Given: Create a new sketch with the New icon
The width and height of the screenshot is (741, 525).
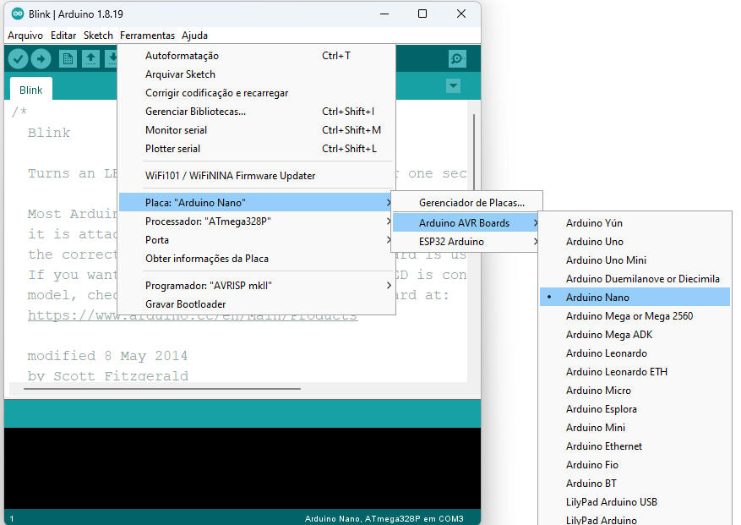Looking at the screenshot, I should coord(68,59).
